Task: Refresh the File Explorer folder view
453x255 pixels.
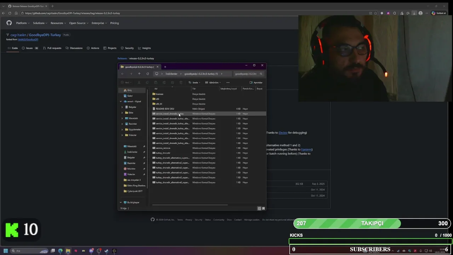Action: [148, 74]
